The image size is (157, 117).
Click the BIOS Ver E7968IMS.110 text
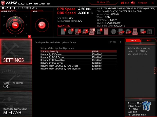(x=109, y=23)
